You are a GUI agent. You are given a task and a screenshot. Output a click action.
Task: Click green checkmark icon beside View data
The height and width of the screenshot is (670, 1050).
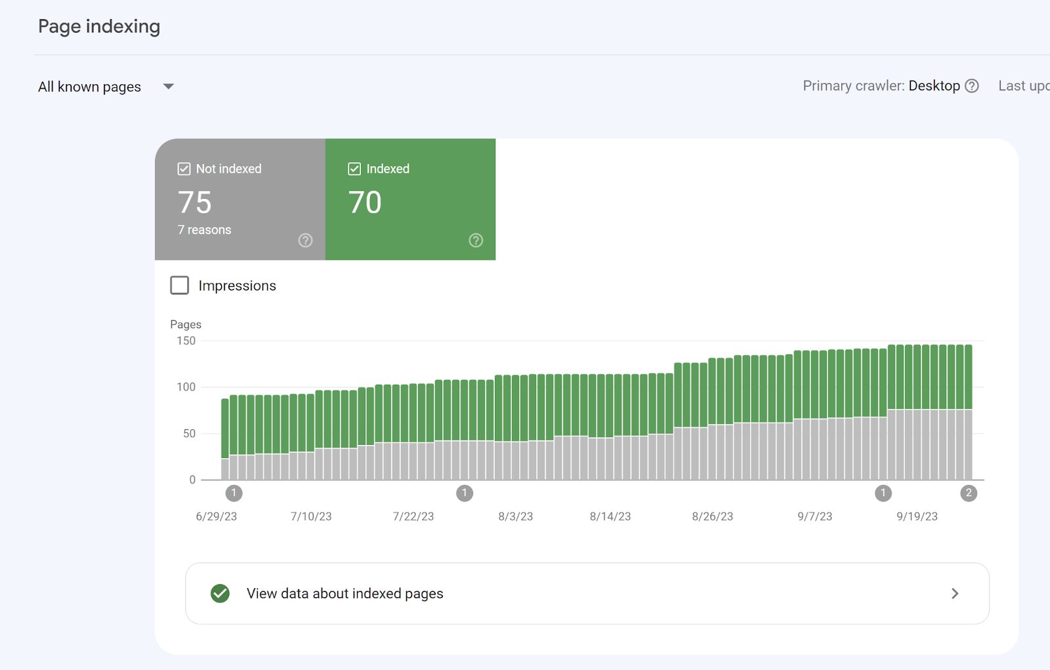(220, 593)
